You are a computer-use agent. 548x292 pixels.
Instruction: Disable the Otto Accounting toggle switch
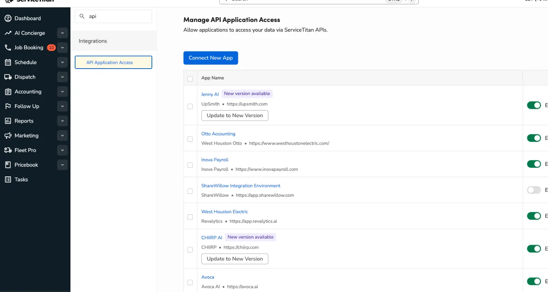[534, 138]
